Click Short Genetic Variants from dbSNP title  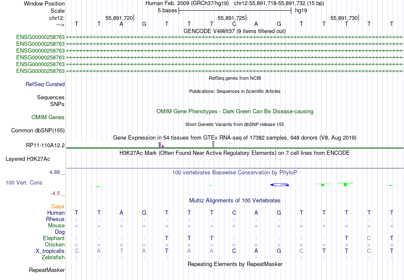coord(235,124)
